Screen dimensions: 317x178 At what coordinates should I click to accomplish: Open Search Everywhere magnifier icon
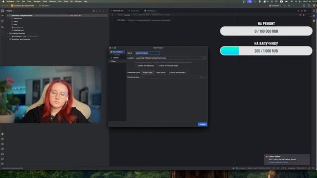tap(309, 5)
